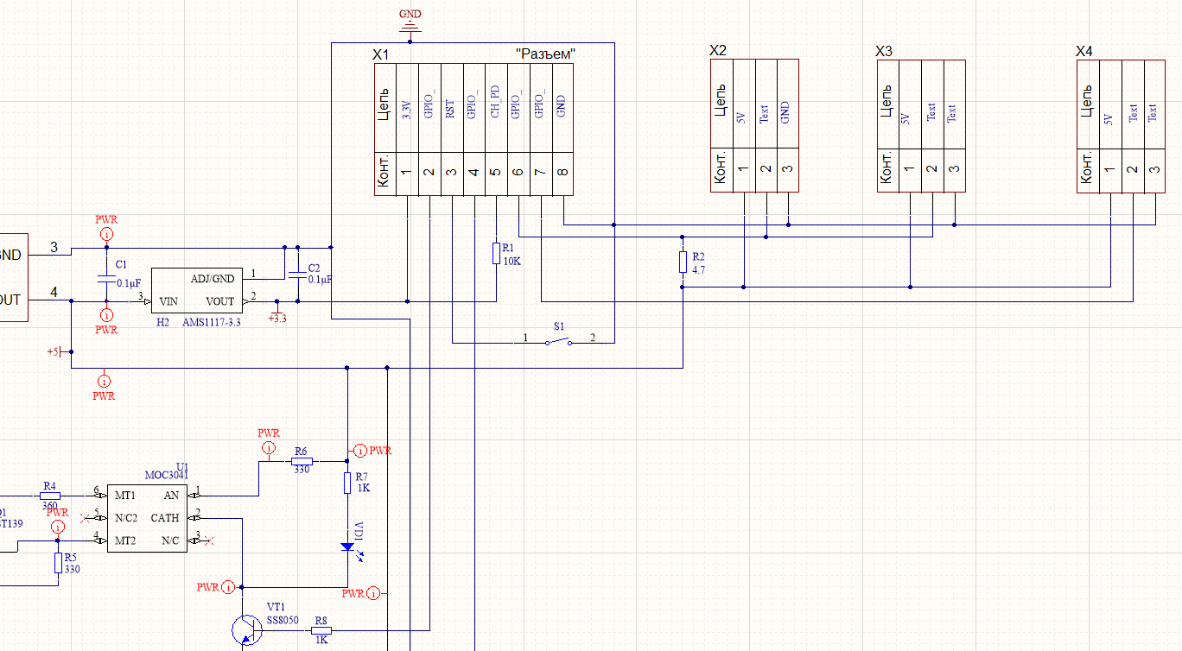Click resistor R8 near transistor base

tap(321, 630)
